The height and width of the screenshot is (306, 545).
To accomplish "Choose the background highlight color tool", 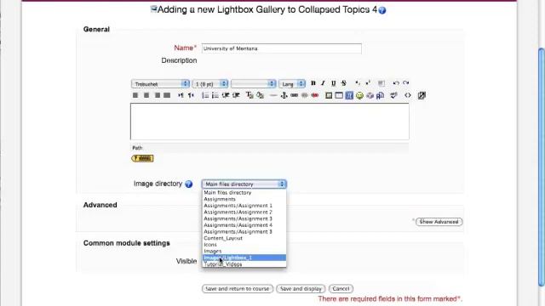I will pos(260,95).
